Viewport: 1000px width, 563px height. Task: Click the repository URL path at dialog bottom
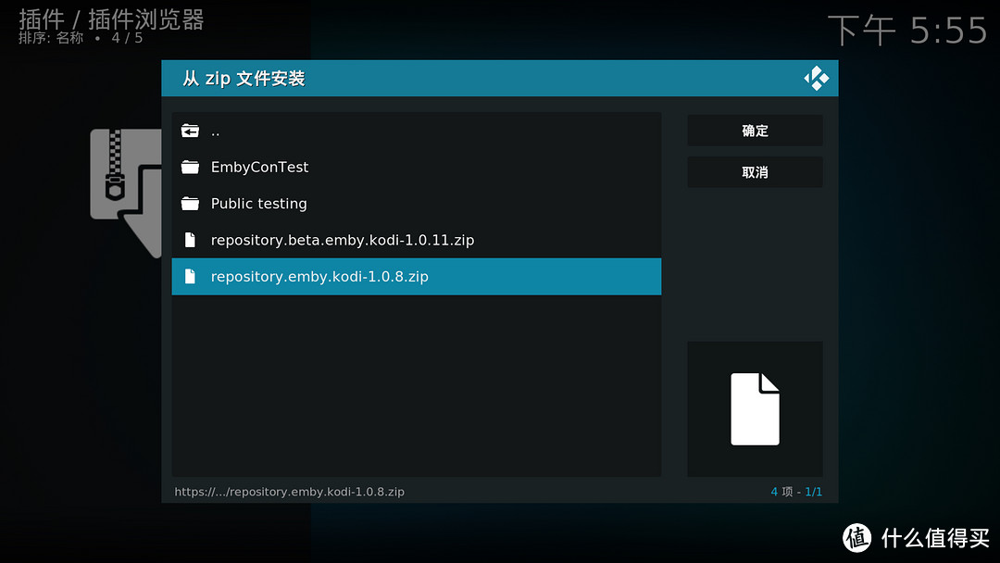(x=290, y=492)
